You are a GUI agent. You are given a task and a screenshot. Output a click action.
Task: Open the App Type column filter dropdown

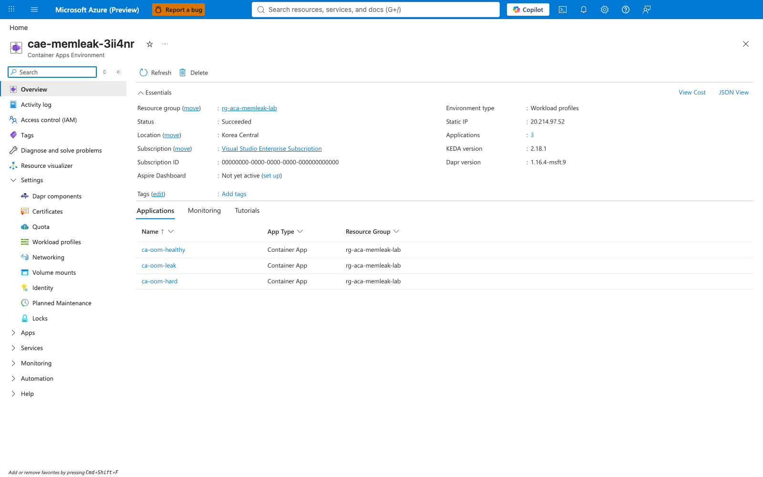coord(300,231)
